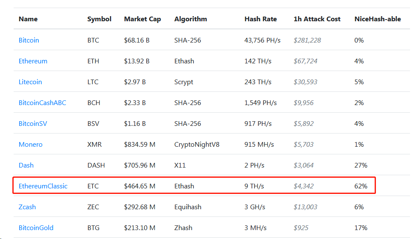Click Bitcoin's $281,228 attack cost value
413x239 pixels.
click(x=307, y=40)
